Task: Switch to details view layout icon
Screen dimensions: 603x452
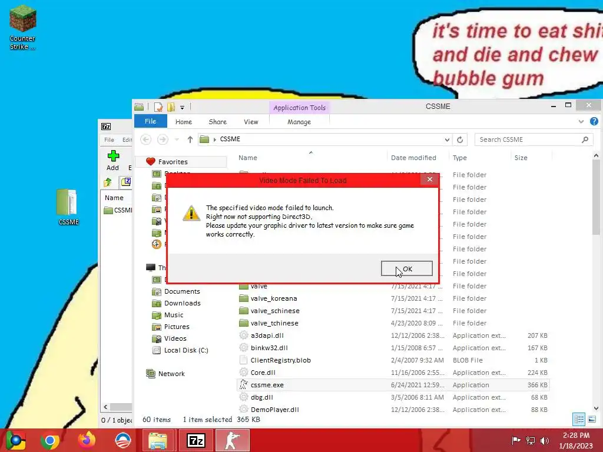Action: (579, 419)
